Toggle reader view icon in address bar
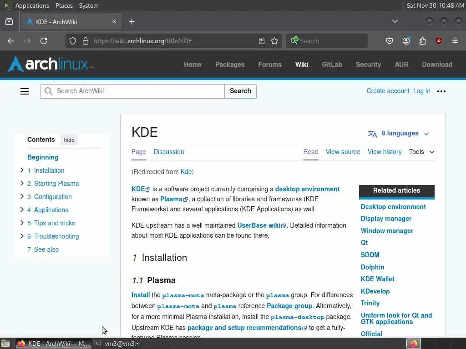 [262, 41]
